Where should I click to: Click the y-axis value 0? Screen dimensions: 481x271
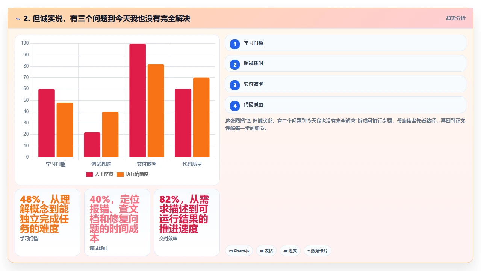[x=27, y=157]
